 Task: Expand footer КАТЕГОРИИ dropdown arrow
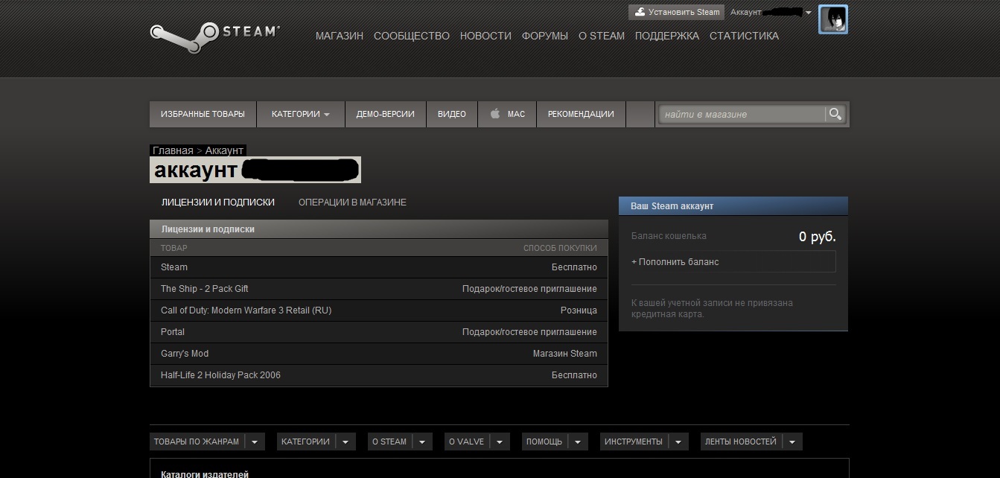coord(345,442)
